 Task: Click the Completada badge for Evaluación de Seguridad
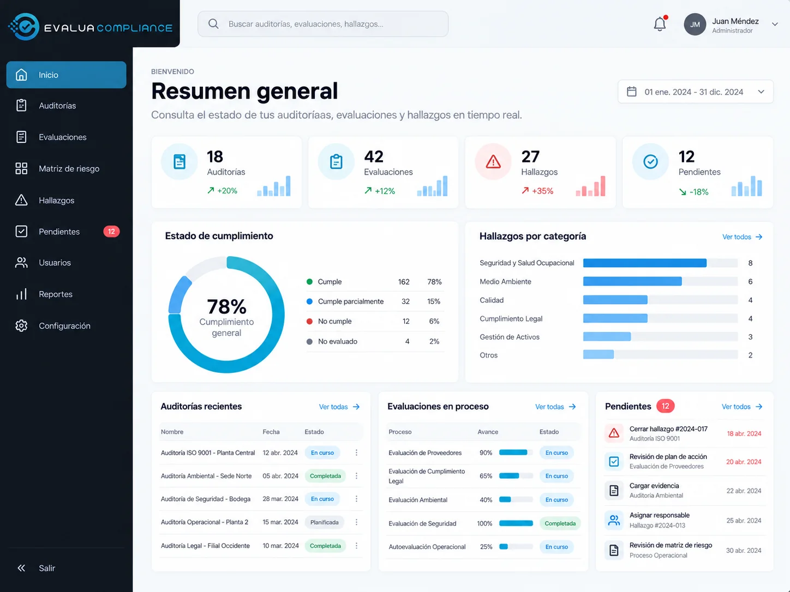pyautogui.click(x=560, y=524)
